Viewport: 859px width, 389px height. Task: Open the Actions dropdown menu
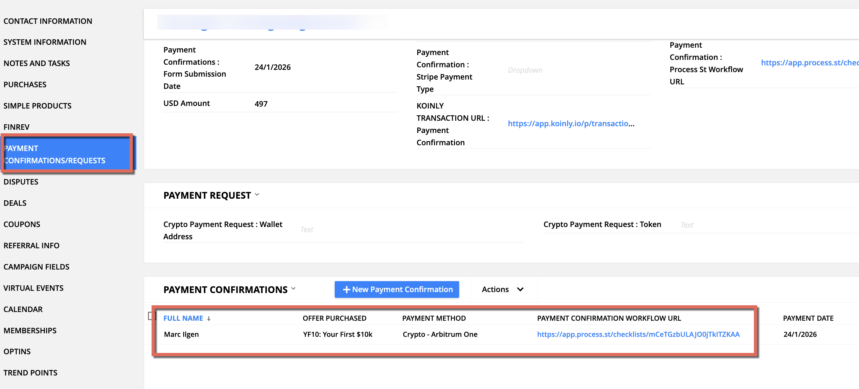(502, 289)
